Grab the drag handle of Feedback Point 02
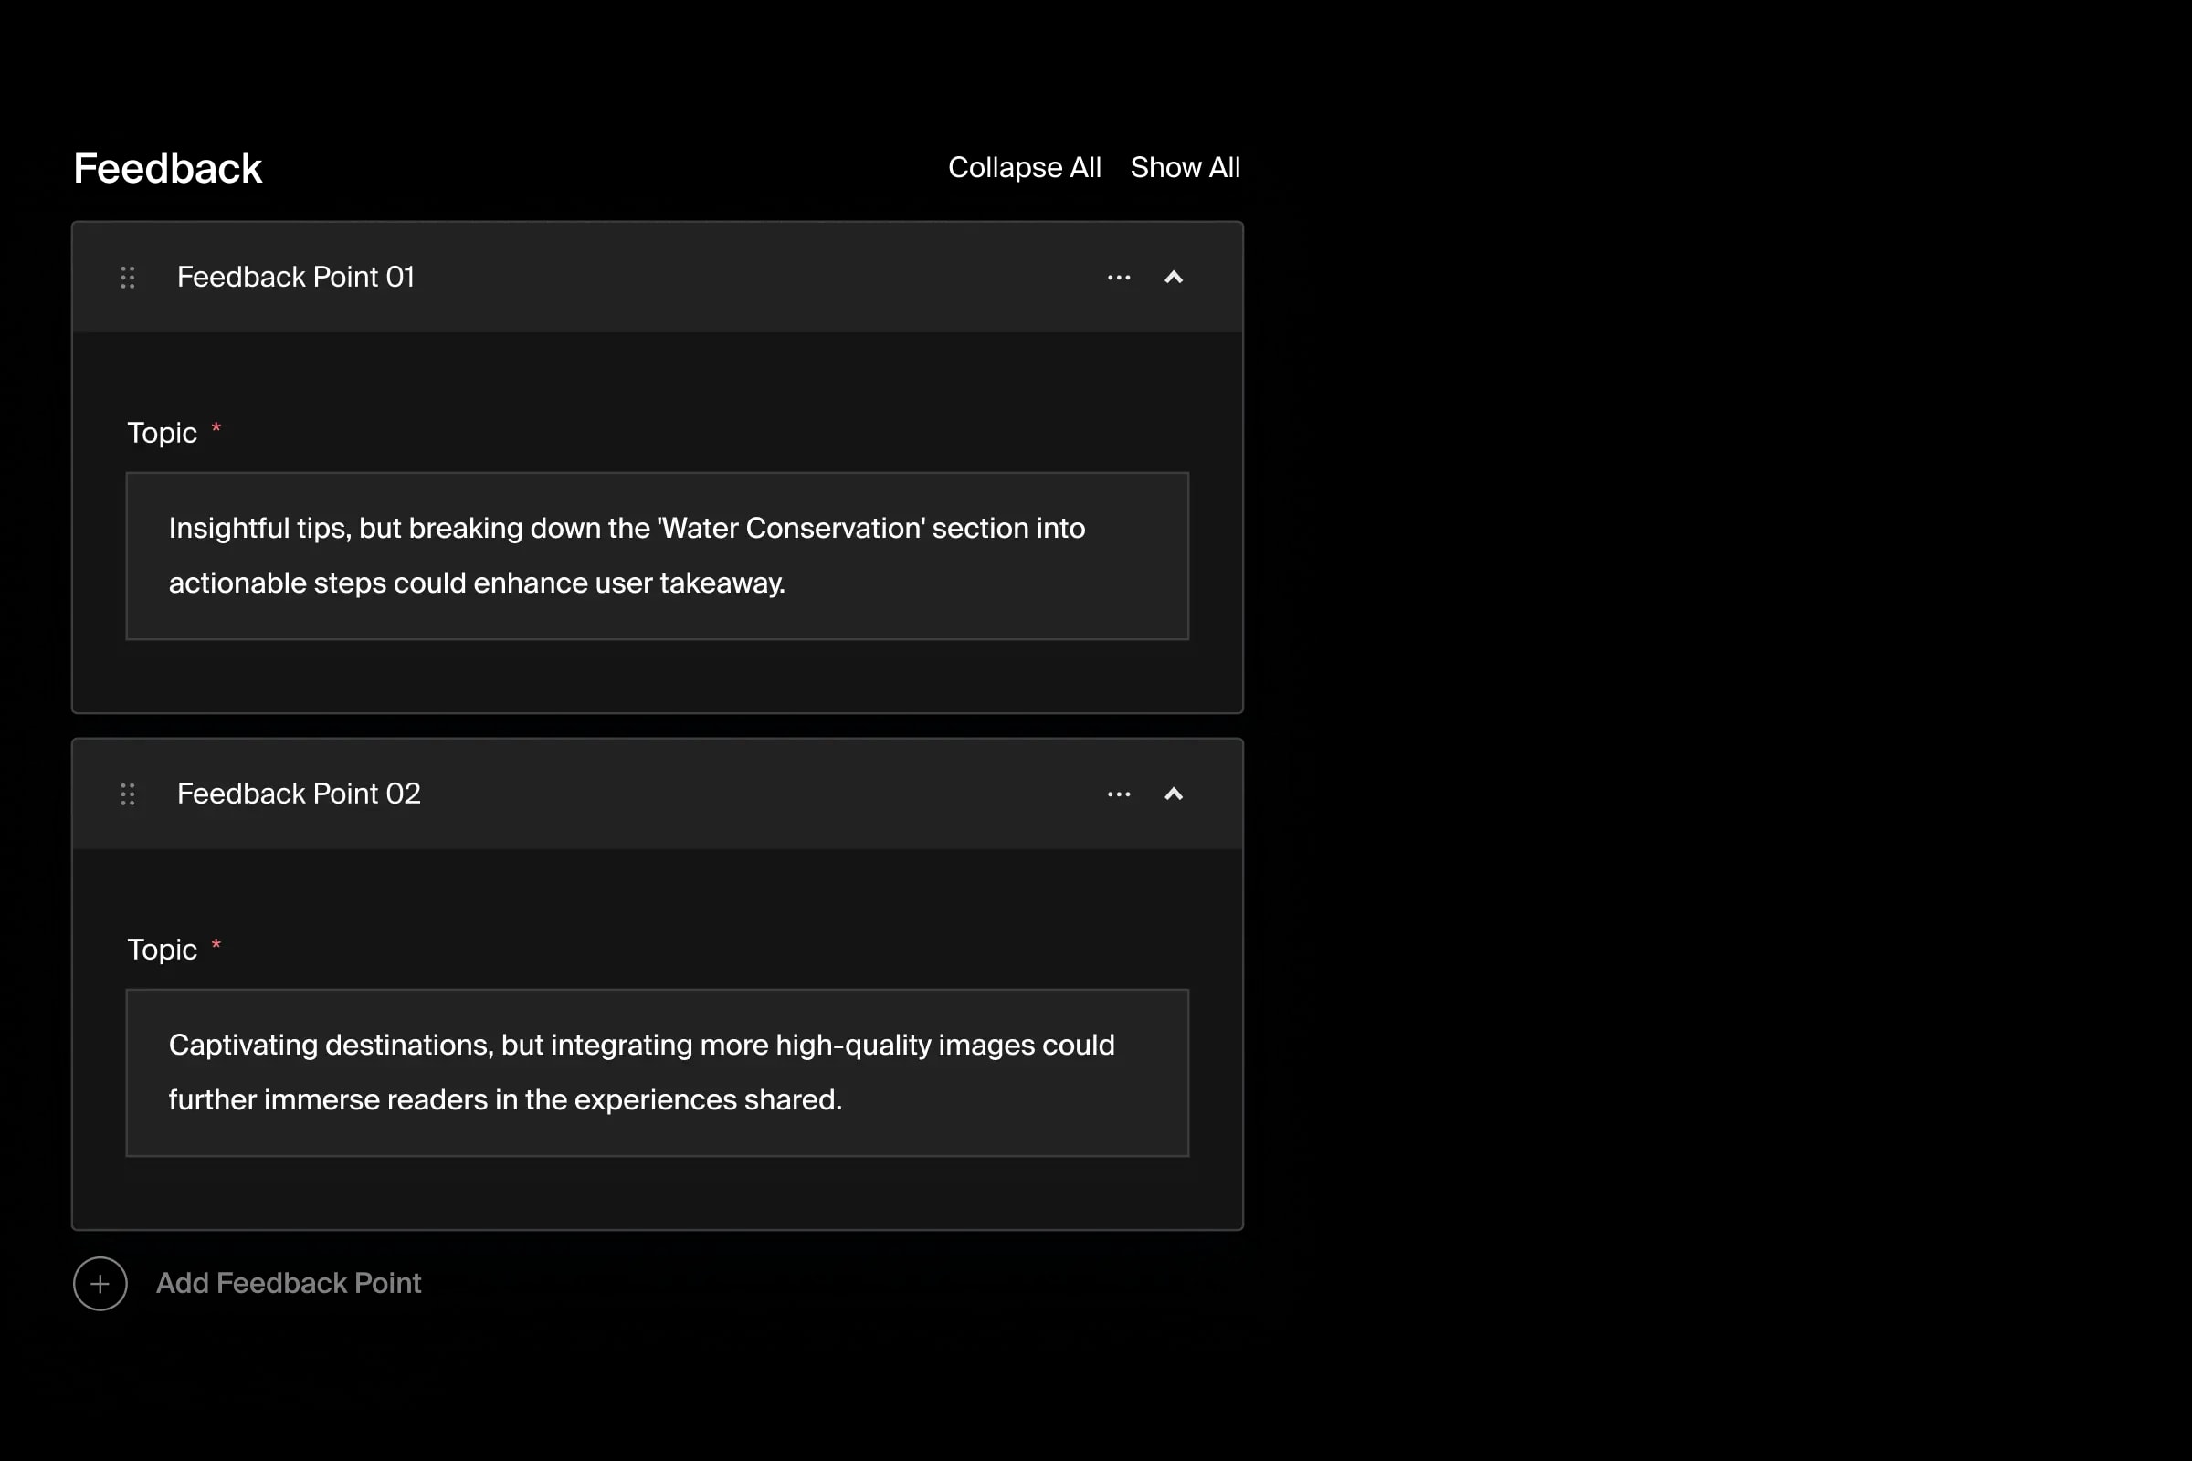 128,794
